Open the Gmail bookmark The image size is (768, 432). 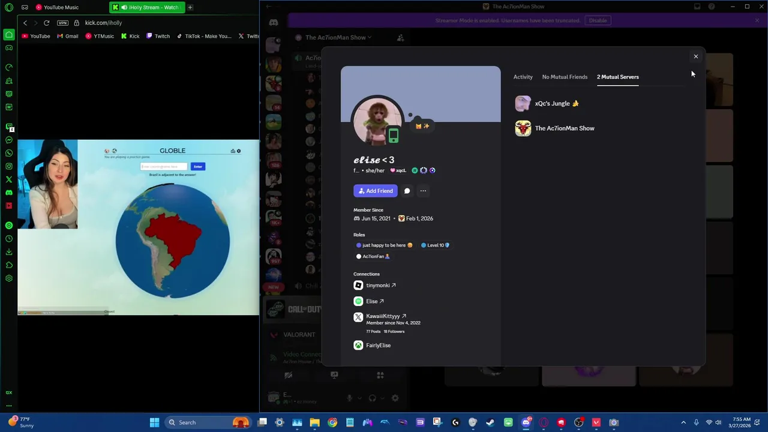tap(68, 36)
